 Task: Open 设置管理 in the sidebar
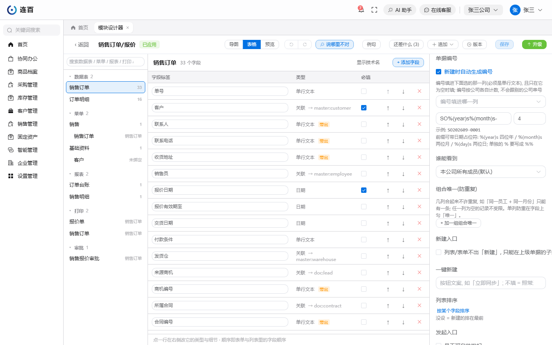[x=31, y=176]
